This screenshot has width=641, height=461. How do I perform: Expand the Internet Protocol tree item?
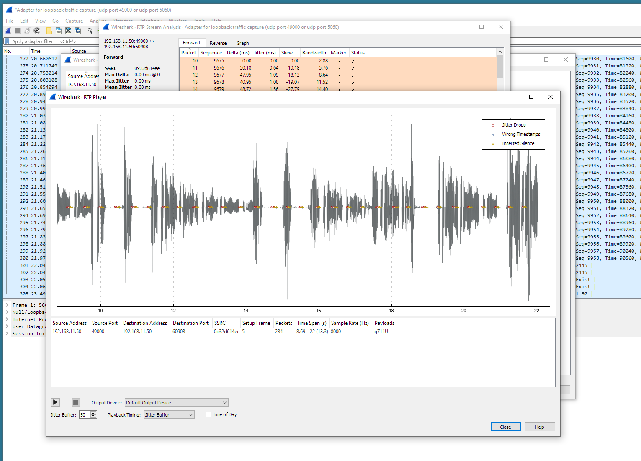(x=7, y=319)
